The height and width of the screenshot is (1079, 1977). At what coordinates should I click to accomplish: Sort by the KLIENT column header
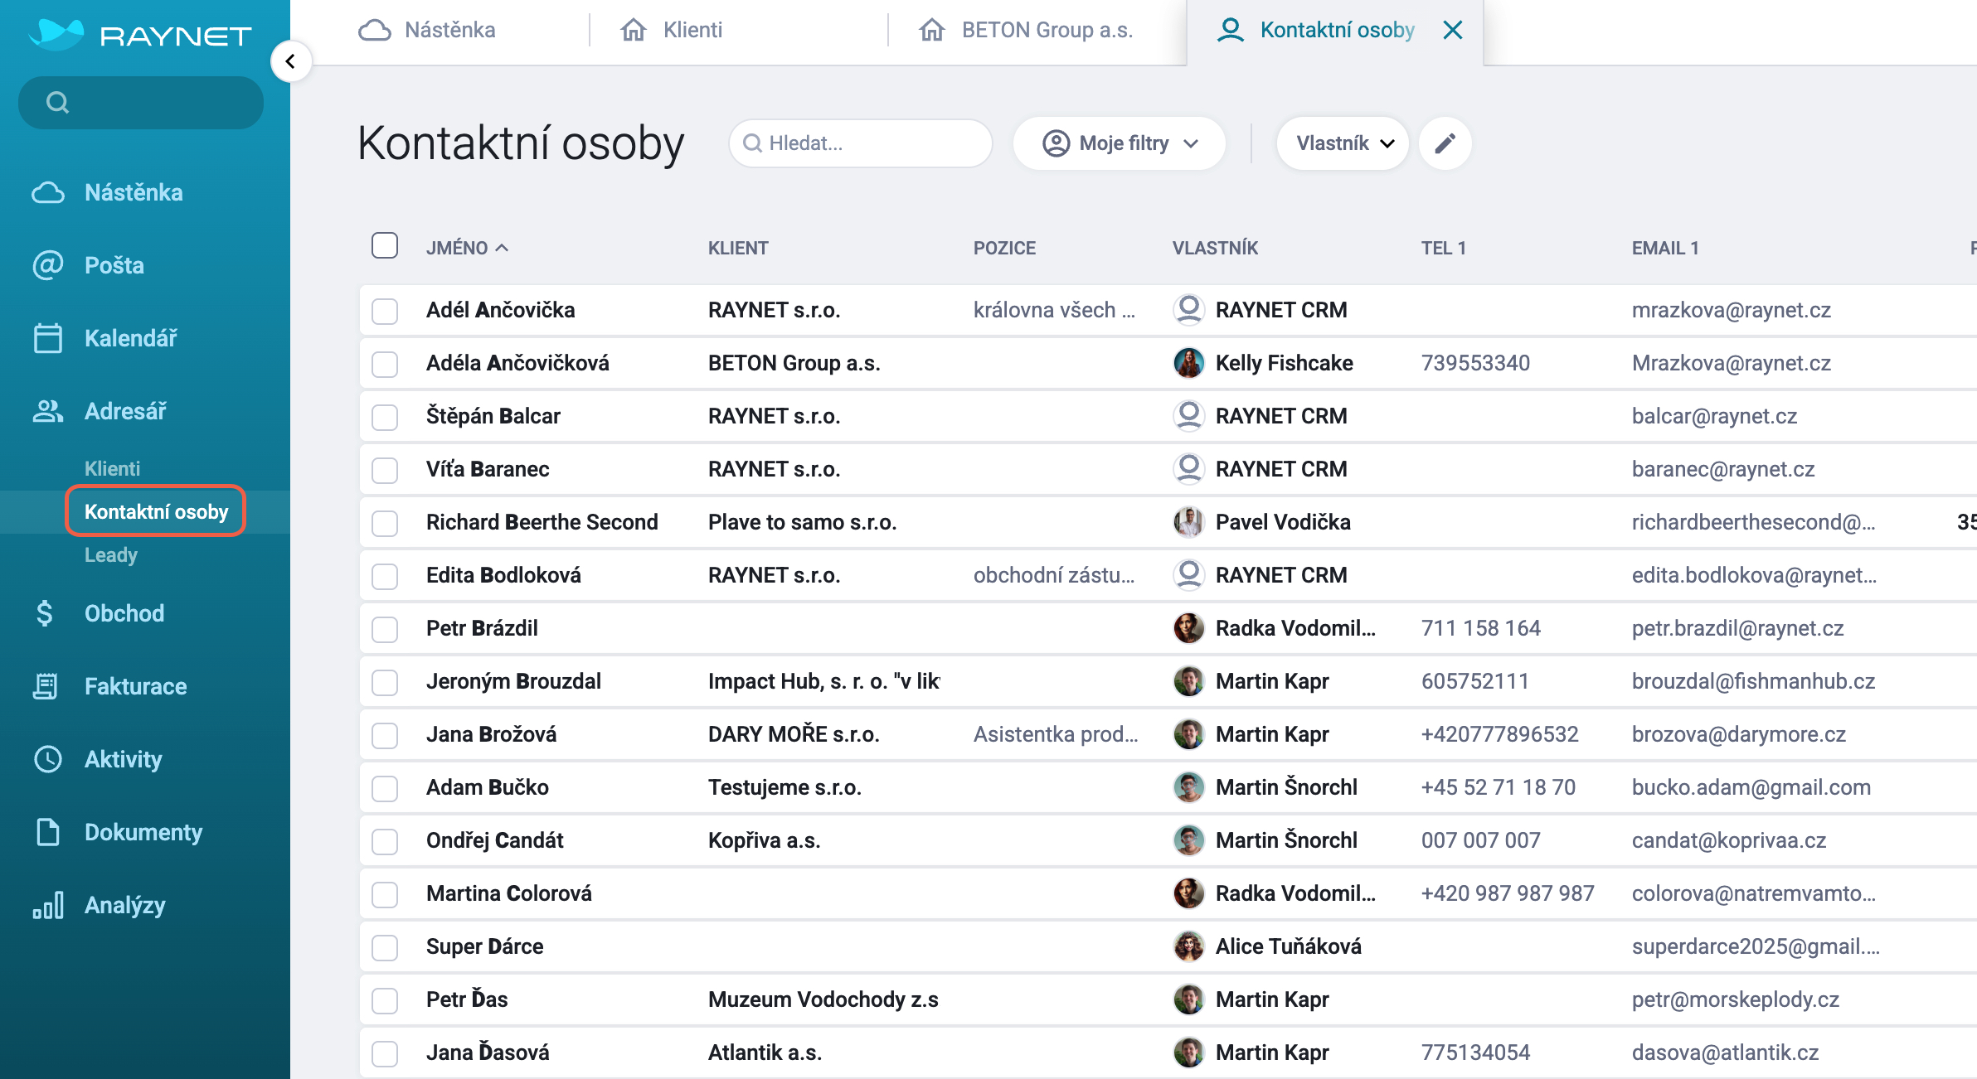pos(738,248)
